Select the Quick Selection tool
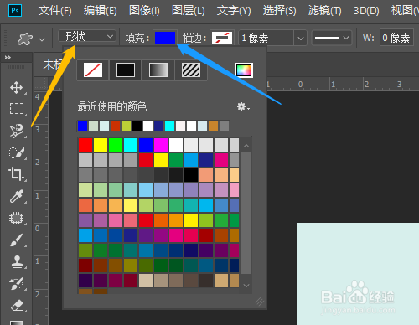Screen dimensions: 419x325 pyautogui.click(x=17, y=152)
